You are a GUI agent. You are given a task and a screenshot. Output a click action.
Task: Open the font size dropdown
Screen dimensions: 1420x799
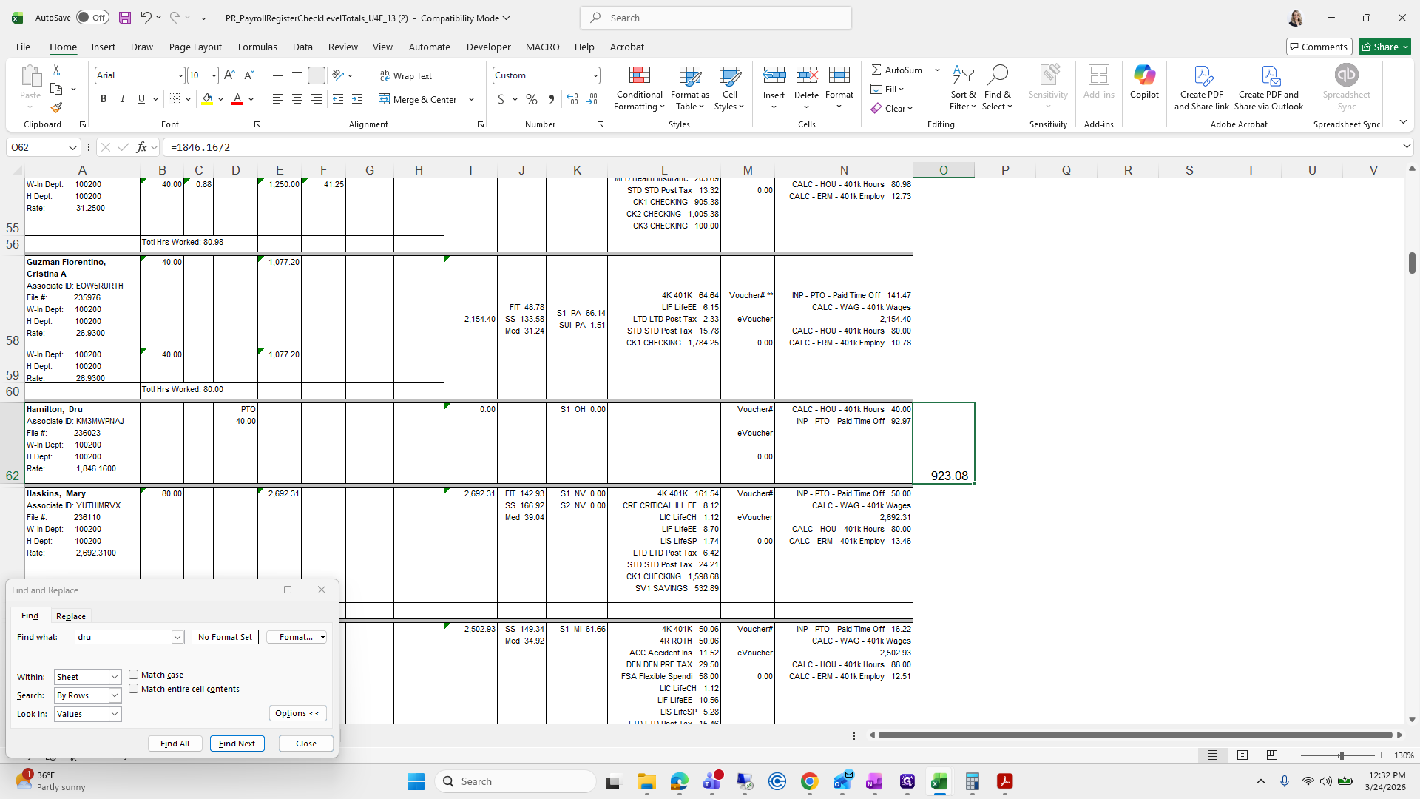pos(214,75)
